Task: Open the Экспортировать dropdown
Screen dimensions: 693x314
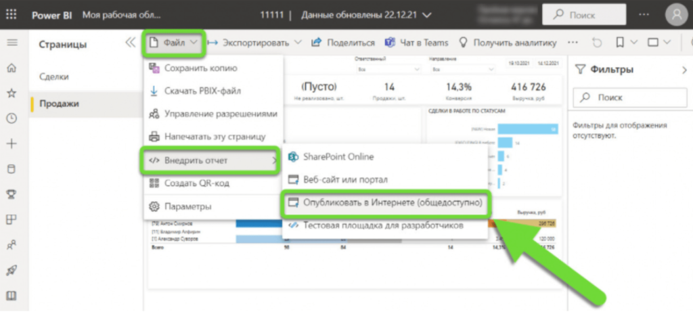Action: [x=256, y=43]
